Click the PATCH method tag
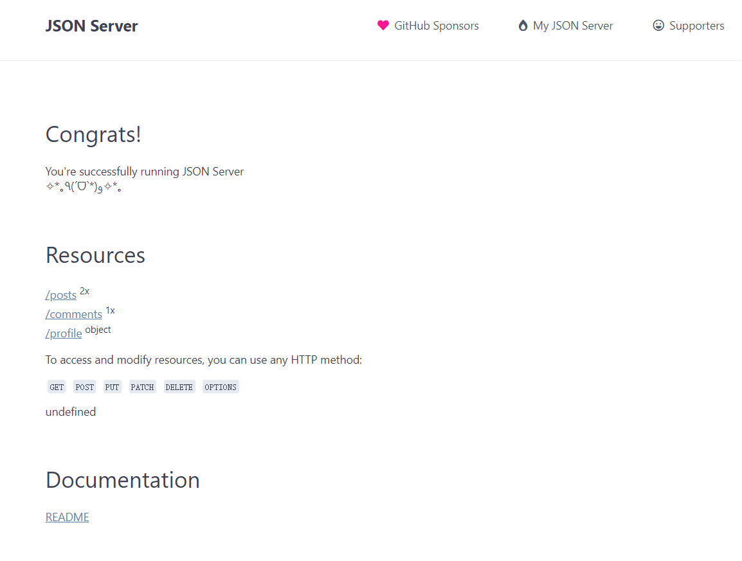Viewport: 742px width, 561px height. click(143, 387)
